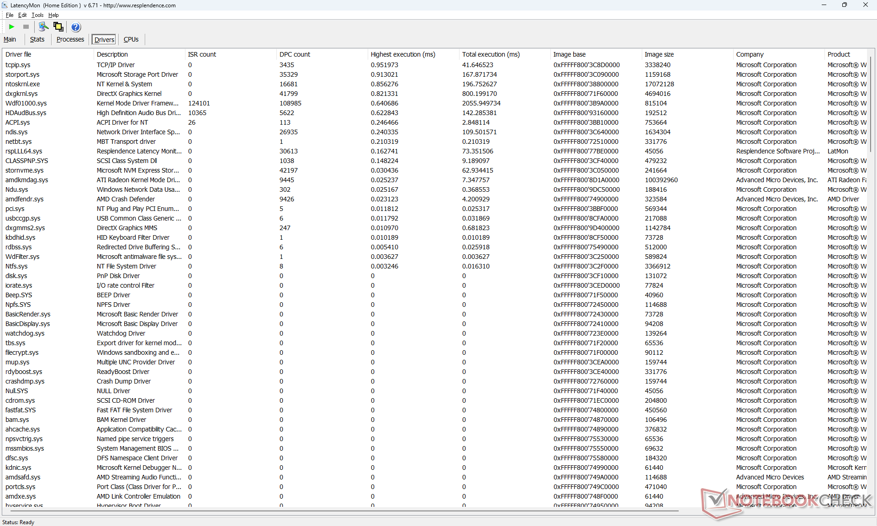Select the amdkmdag.sys driver row
Screen dimensions: 877x526
pos(26,180)
